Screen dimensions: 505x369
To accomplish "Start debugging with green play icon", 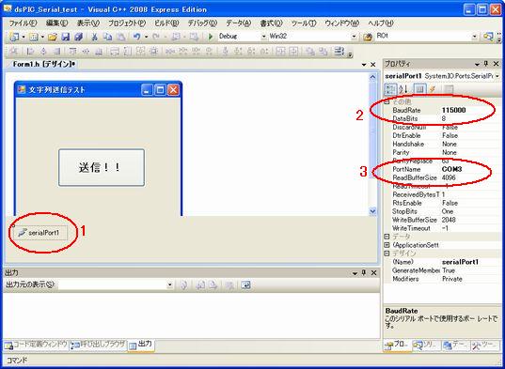I will [x=211, y=37].
